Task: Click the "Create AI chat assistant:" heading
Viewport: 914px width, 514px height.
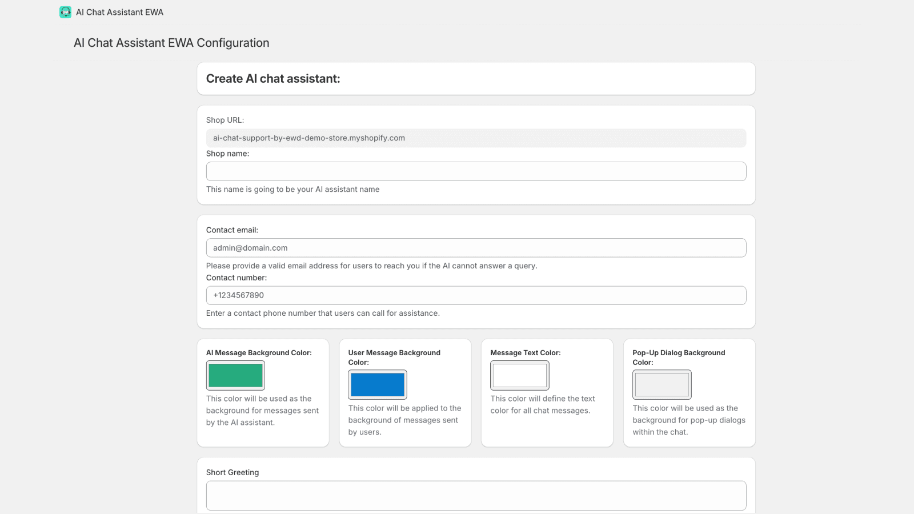Action: tap(273, 79)
